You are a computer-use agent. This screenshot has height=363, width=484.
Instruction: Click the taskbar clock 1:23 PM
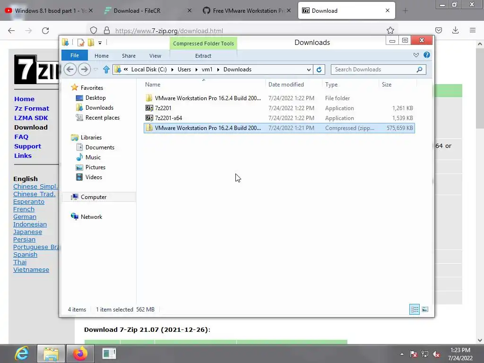(460, 354)
